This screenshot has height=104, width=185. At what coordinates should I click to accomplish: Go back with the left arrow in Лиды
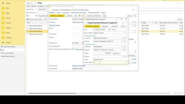pyautogui.click(x=28, y=3)
